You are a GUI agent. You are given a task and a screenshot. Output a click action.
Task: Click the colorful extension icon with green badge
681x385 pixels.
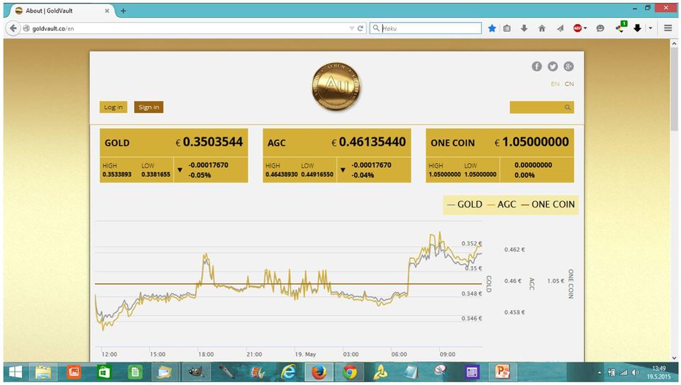click(621, 28)
